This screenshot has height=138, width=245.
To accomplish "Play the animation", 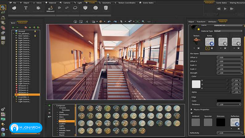I will coord(225,9).
